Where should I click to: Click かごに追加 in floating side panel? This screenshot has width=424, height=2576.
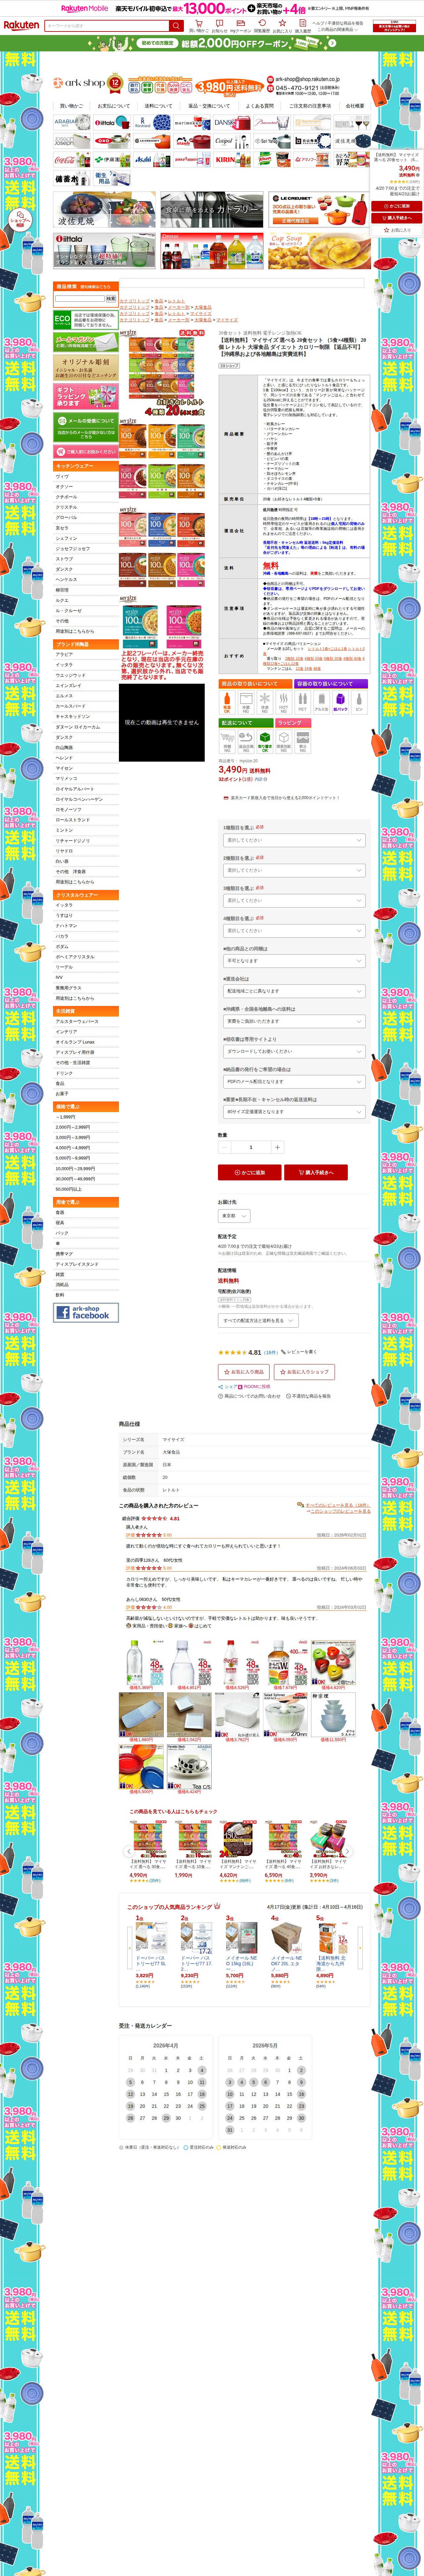click(x=397, y=206)
